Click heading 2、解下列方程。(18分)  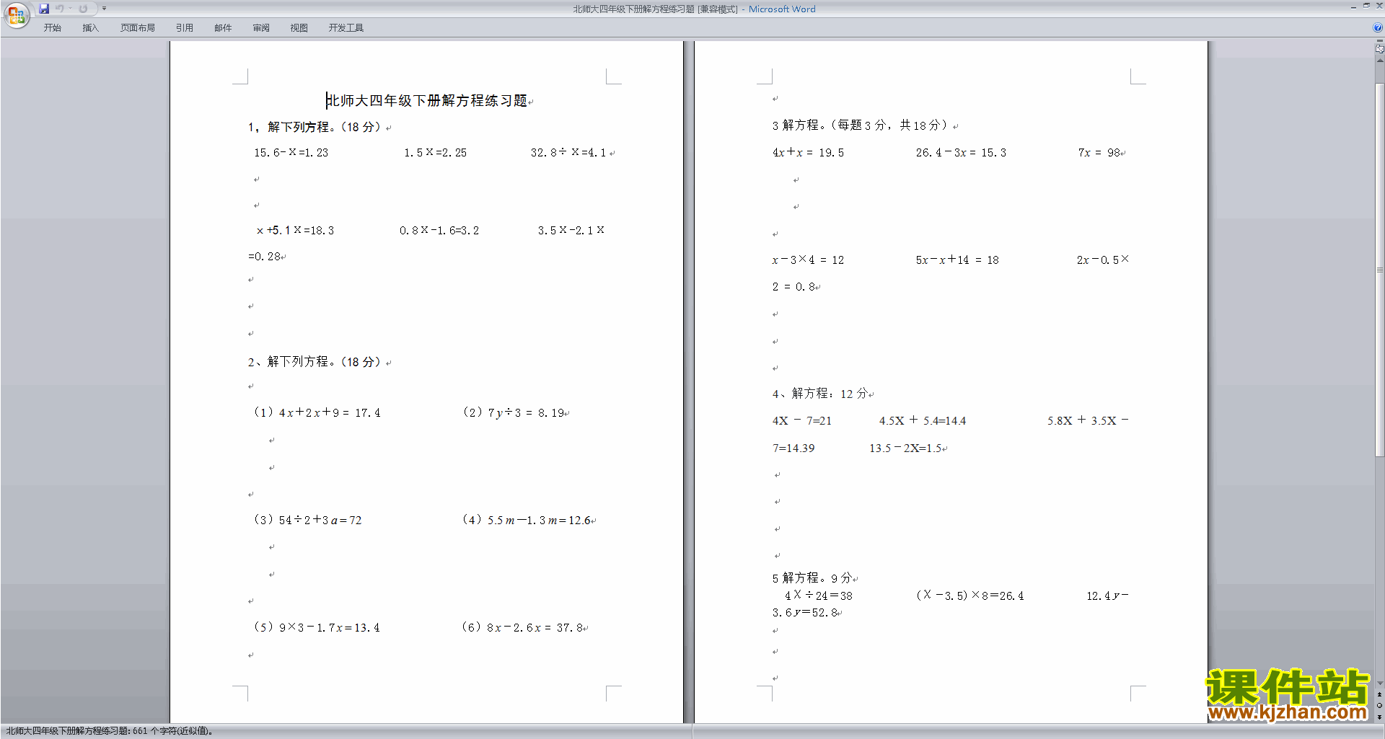(315, 362)
